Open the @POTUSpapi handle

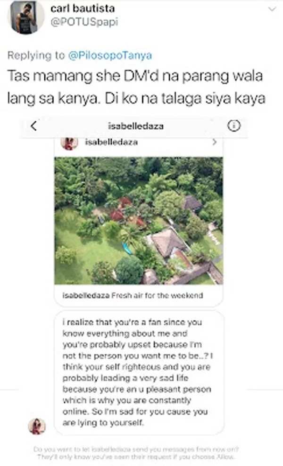84,22
